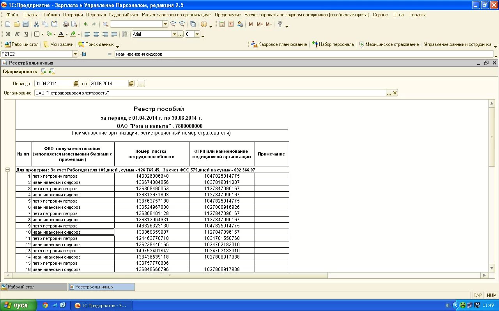Click the text color A icon

pyautogui.click(x=61, y=34)
